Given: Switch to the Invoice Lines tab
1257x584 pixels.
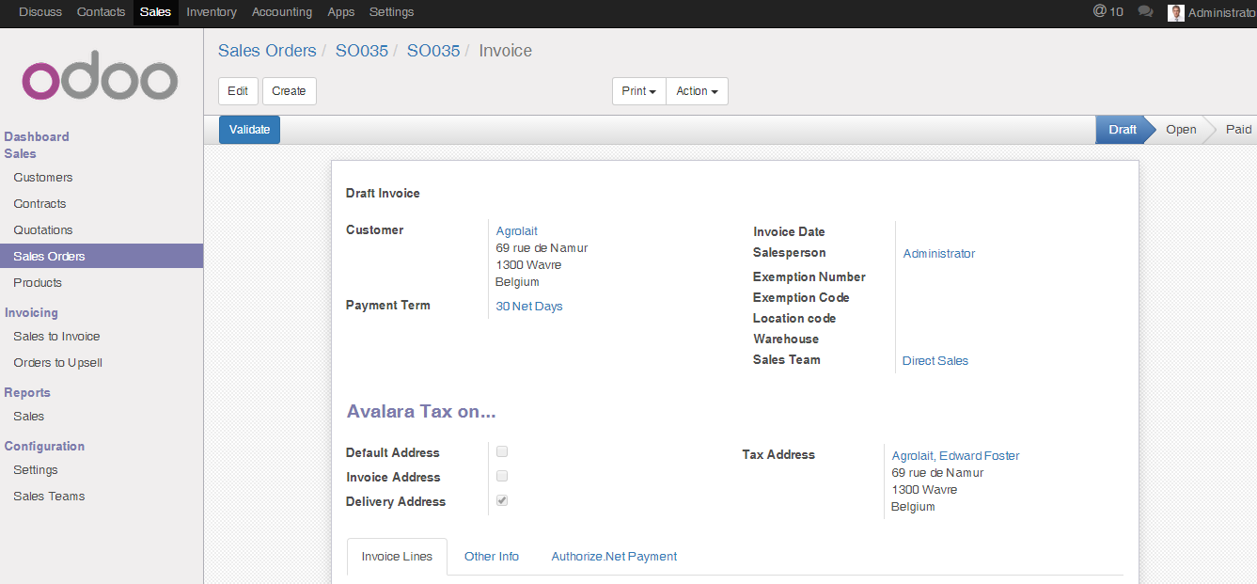Looking at the screenshot, I should (397, 557).
